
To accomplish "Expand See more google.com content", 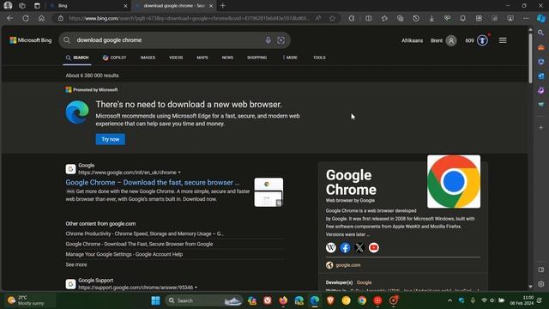I will click(76, 264).
